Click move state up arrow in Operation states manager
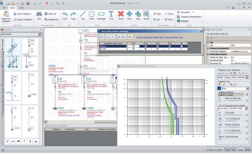Image resolution: width=252 pixels, height=153 pixels. [x=108, y=37]
